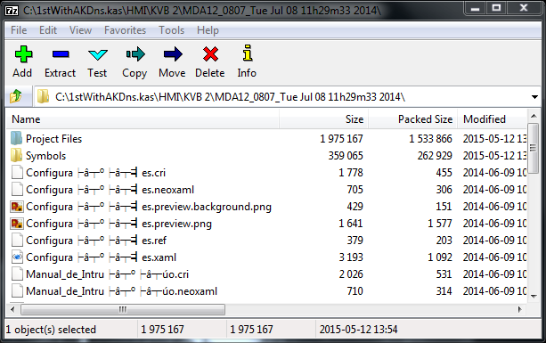Click the Delete red X icon
This screenshot has width=546, height=343.
coord(210,54)
